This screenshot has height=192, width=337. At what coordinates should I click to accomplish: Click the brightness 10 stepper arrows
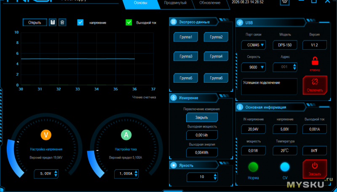coord(215,177)
